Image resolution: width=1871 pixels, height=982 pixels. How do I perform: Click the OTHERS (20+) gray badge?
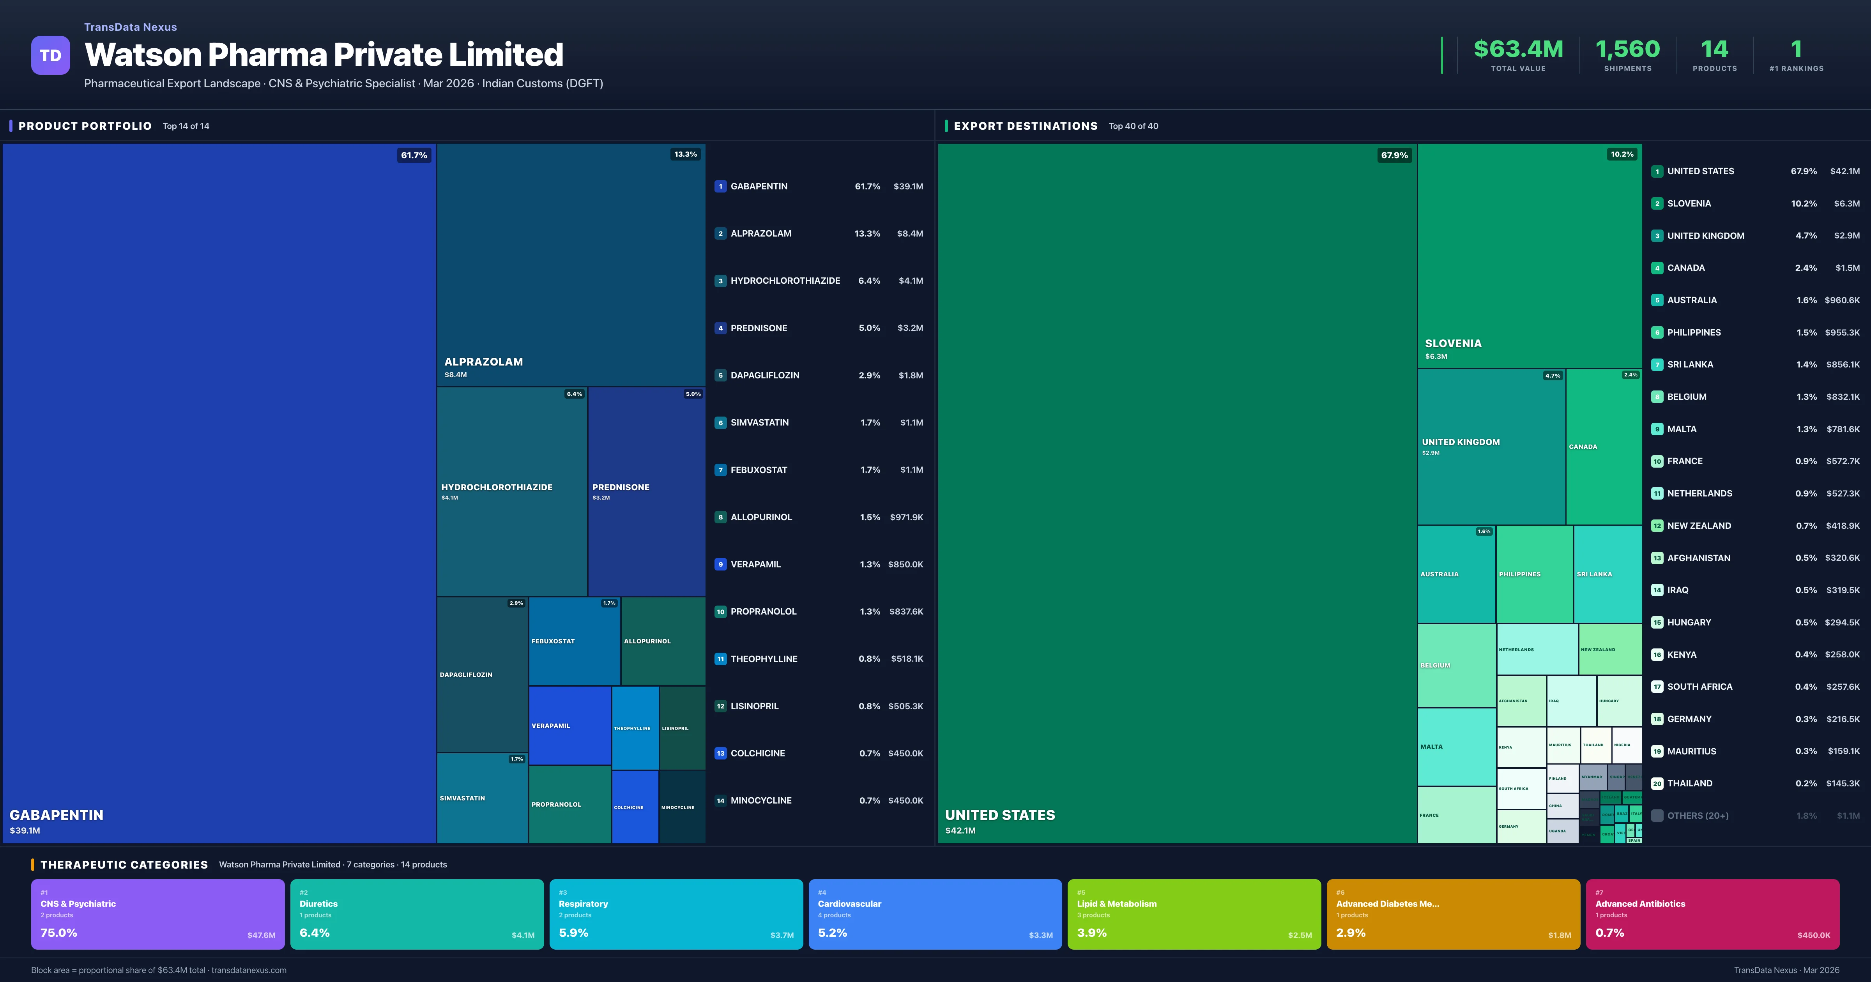click(1657, 815)
